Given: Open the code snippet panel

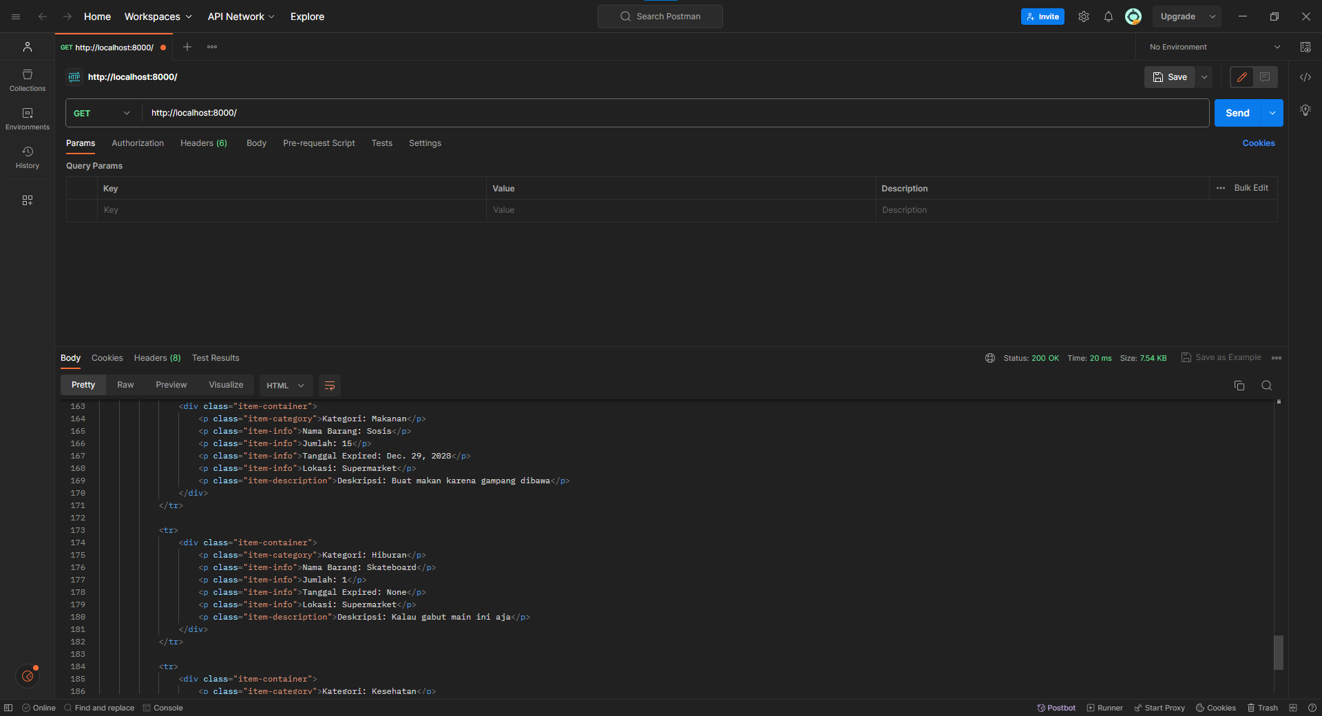Looking at the screenshot, I should pyautogui.click(x=1306, y=77).
